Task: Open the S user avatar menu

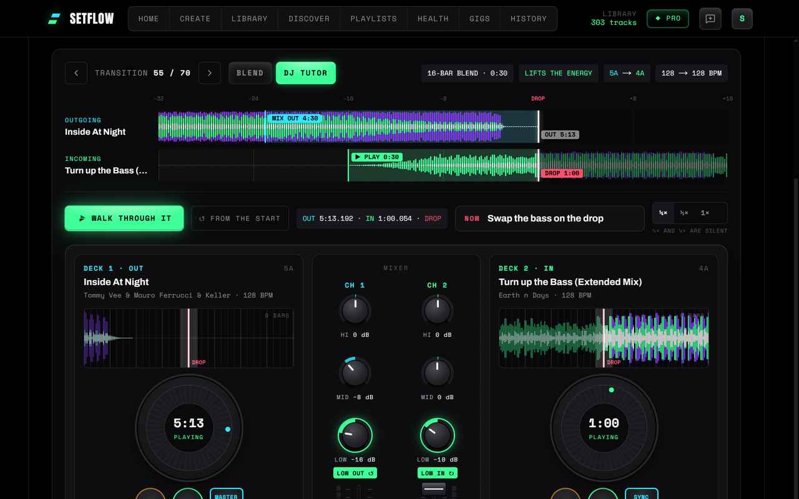Action: [x=742, y=19]
